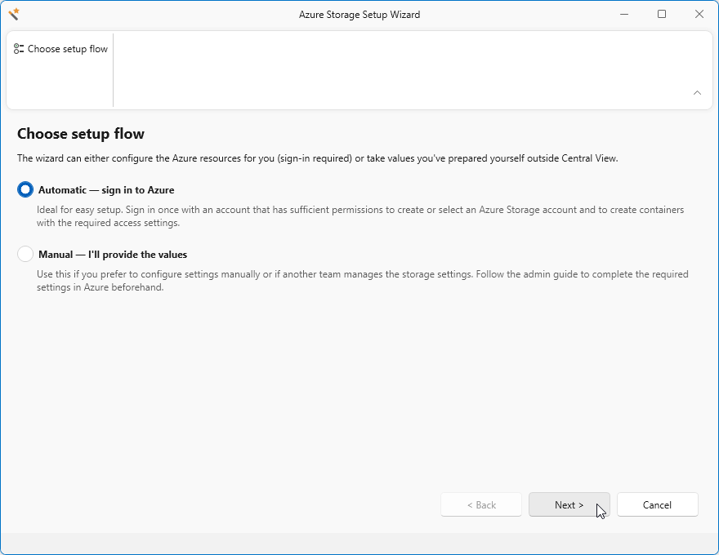This screenshot has width=719, height=555.
Task: Click the wizard wand icon in title bar
Action: pos(14,14)
